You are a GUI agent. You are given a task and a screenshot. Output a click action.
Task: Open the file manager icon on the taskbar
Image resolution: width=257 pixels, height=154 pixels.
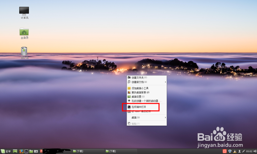pos(31,151)
